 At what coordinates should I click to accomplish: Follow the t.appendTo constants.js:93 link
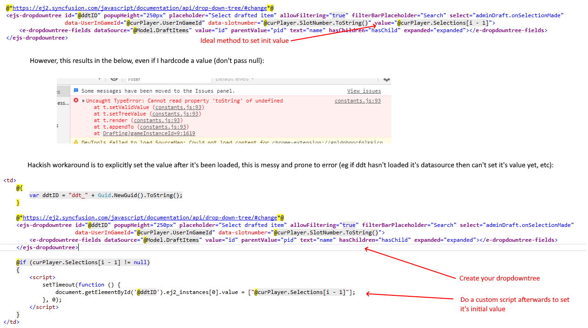164,127
